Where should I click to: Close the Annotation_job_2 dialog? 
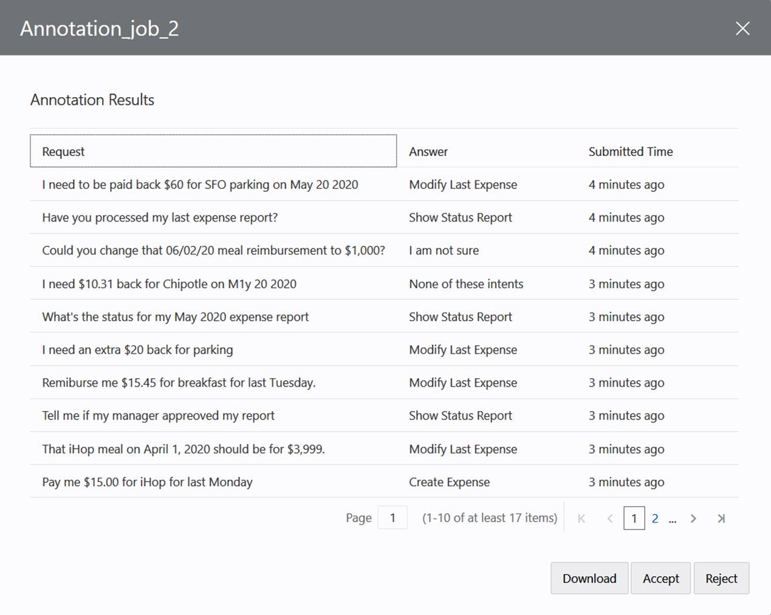(742, 28)
